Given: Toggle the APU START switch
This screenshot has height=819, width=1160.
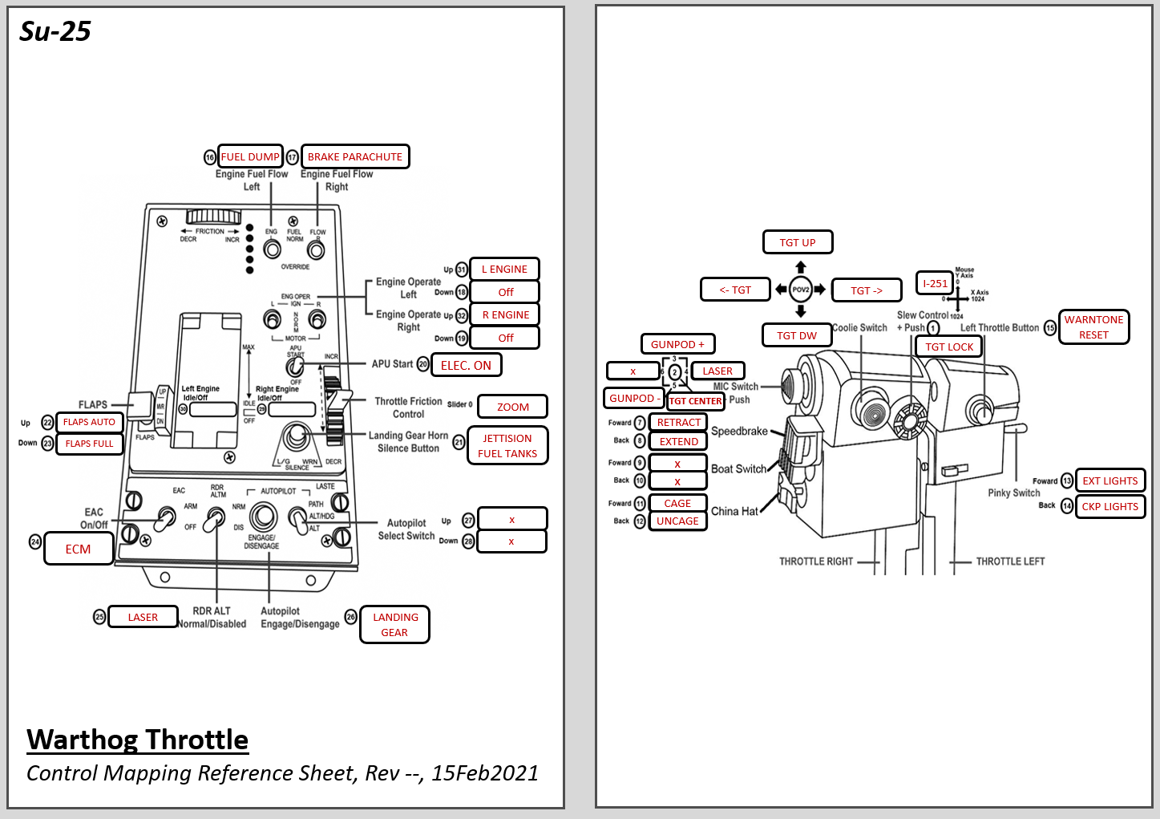Looking at the screenshot, I should (296, 367).
